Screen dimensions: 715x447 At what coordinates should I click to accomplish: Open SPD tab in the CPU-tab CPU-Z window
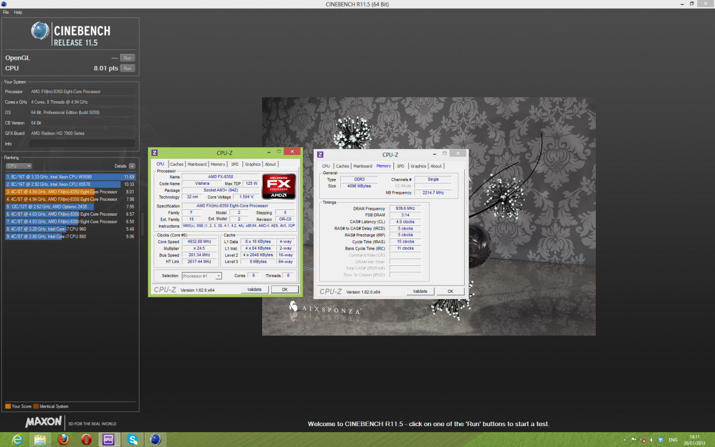click(235, 164)
